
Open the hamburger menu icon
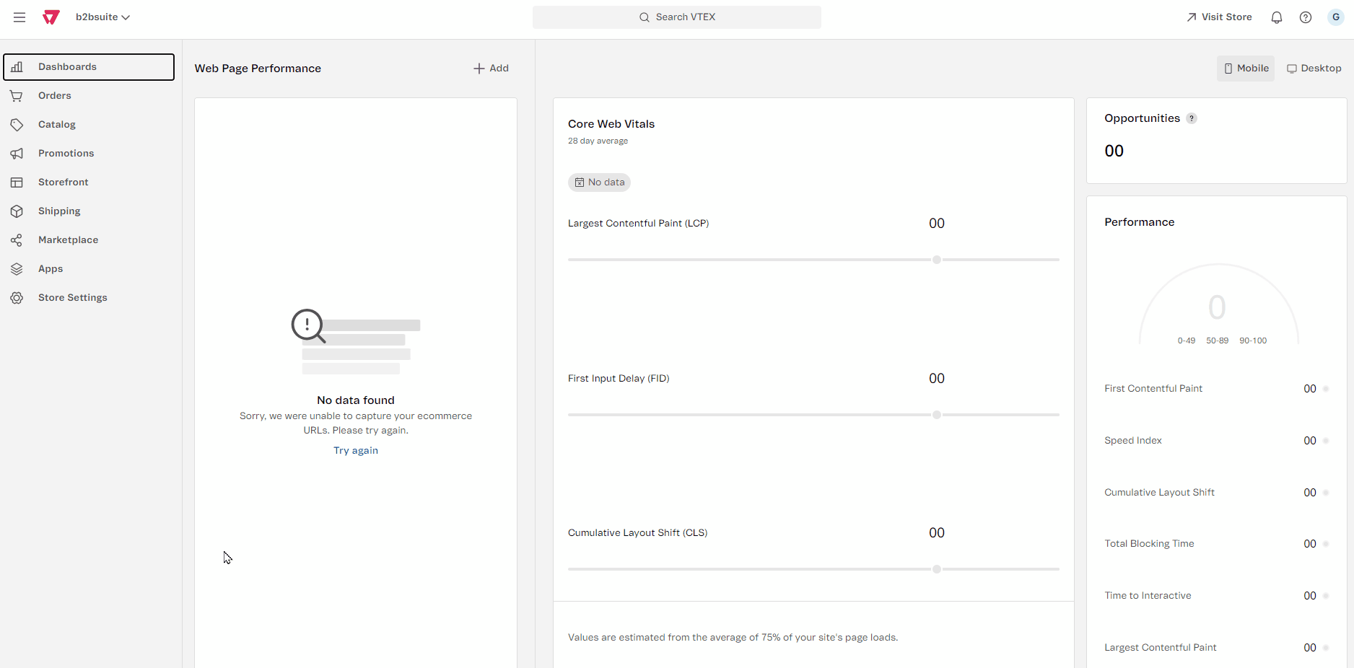[x=19, y=17]
